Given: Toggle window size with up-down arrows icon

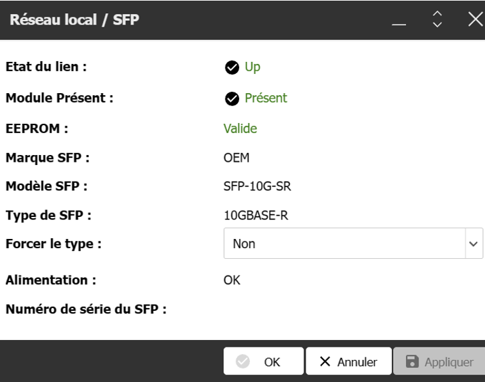Looking at the screenshot, I should [x=437, y=19].
